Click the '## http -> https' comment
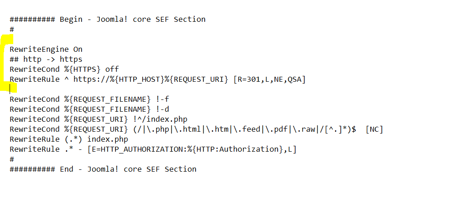The width and height of the screenshot is (451, 198). (46, 59)
